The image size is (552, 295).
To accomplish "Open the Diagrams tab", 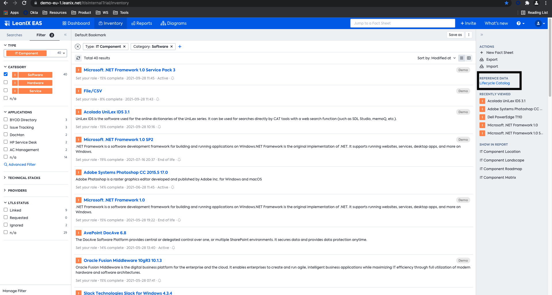I will 174,23.
